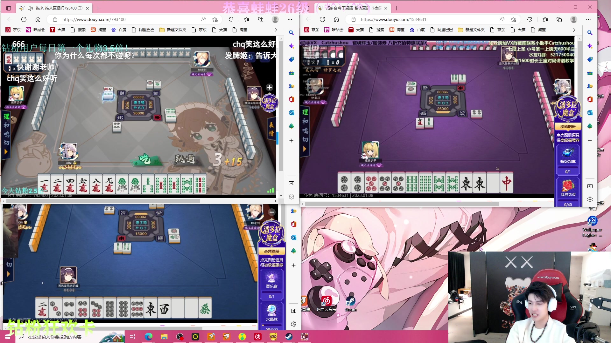Open settings and more menu in right browser

pyautogui.click(x=588, y=19)
